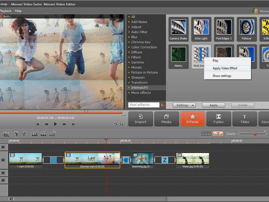This screenshot has width=269, height=202.
Task: Select the Color Correction category
Action: pyautogui.click(x=144, y=47)
